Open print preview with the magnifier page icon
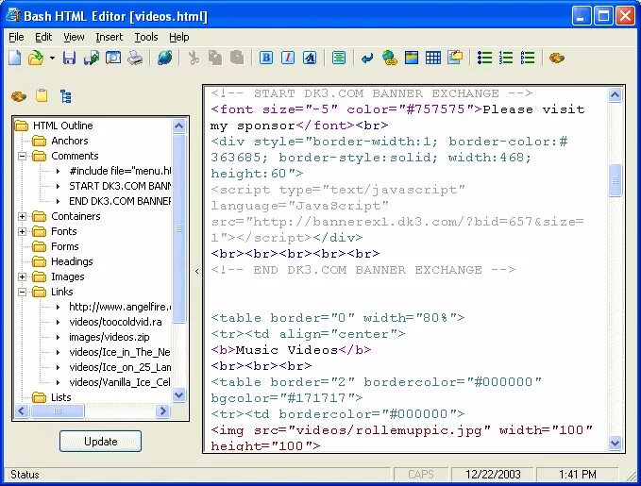 [113, 59]
